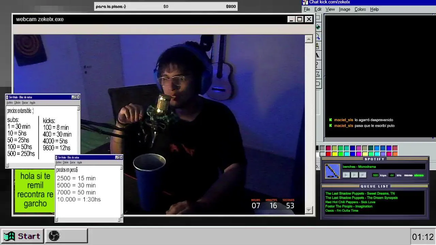The height and width of the screenshot is (245, 436).
Task: Click the '44' kHz value
Action: 392,175
